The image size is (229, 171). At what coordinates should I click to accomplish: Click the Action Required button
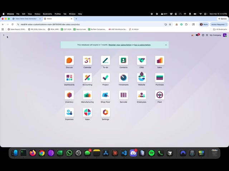click(219, 25)
